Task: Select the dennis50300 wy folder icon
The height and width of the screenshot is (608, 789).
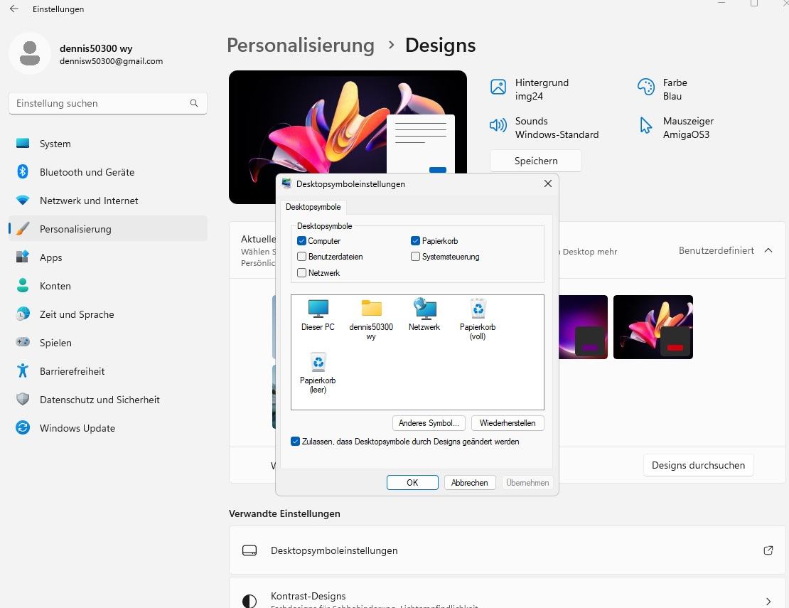Action: (371, 319)
